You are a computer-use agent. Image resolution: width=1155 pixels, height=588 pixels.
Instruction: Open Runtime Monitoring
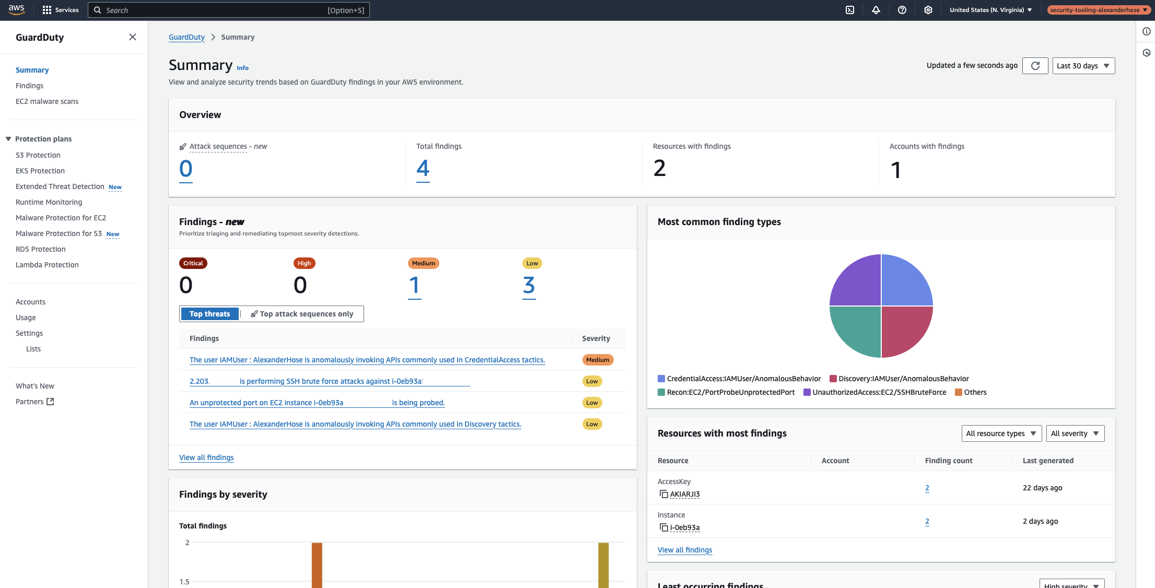49,202
